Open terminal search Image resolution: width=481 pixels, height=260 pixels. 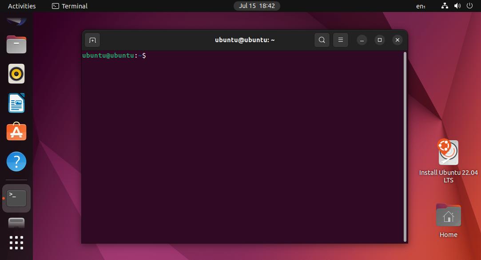[322, 40]
